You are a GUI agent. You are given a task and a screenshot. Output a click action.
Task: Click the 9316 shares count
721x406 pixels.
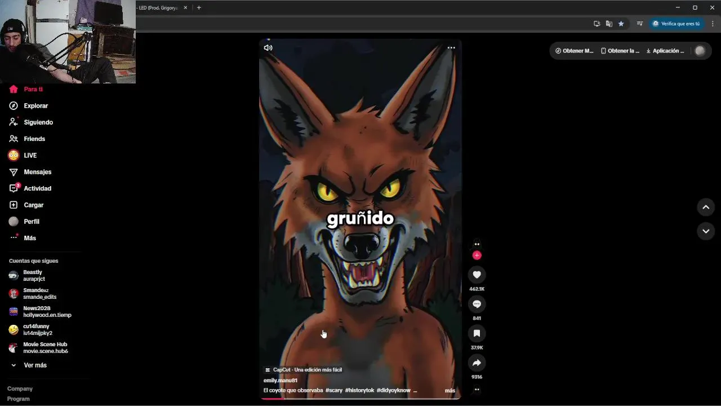(x=477, y=377)
